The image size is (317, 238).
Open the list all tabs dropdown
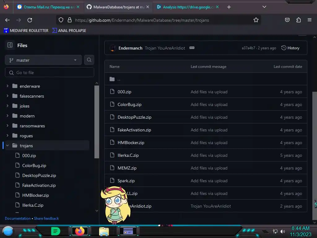[x=264, y=7]
